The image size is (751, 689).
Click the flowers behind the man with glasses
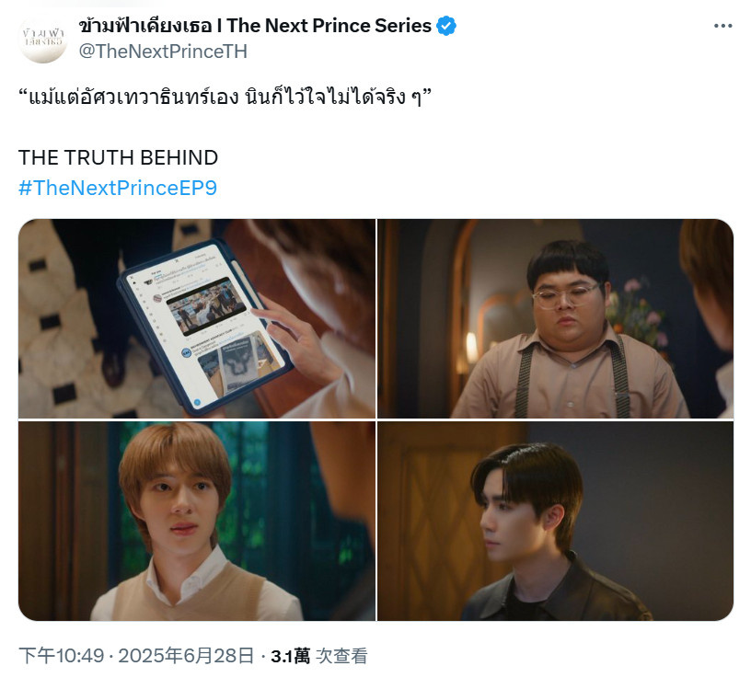(x=640, y=314)
